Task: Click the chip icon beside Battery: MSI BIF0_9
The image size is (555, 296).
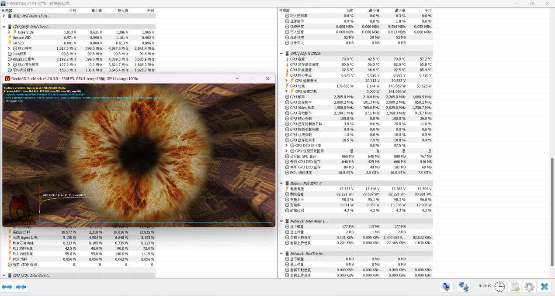Action: pos(287,183)
